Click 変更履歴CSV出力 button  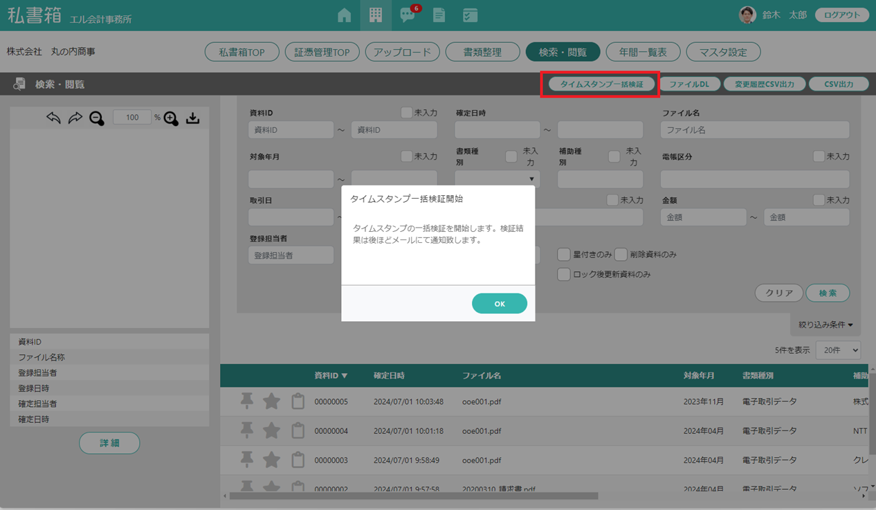[765, 84]
